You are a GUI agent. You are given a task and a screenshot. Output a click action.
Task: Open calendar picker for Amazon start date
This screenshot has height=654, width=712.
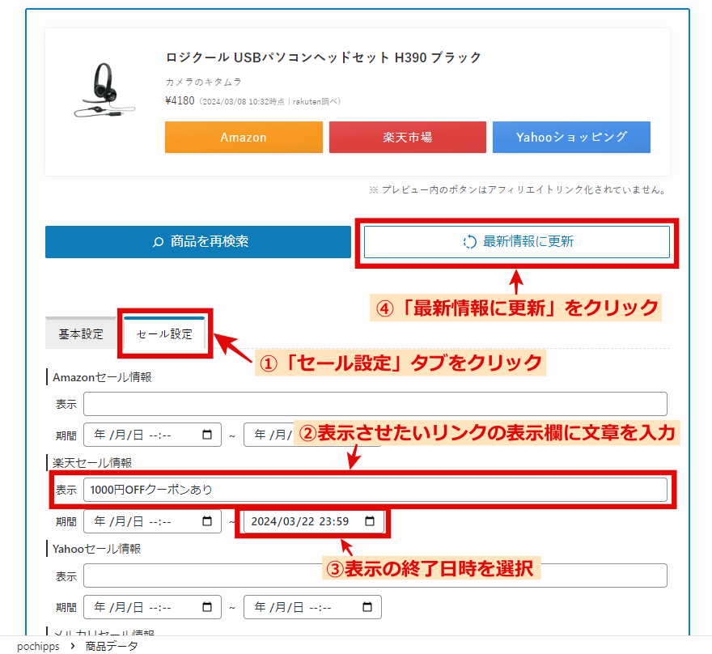click(207, 435)
